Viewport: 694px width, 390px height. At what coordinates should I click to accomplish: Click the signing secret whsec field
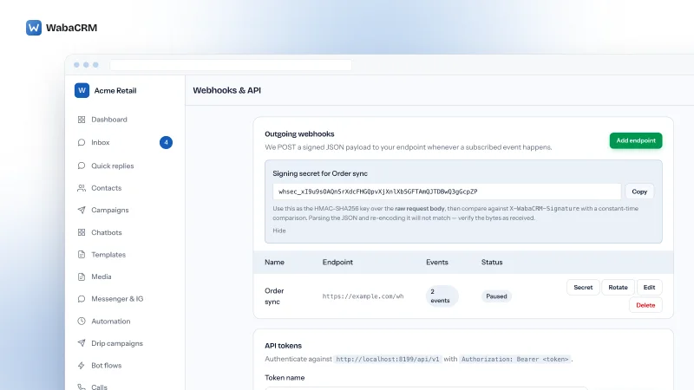click(447, 192)
